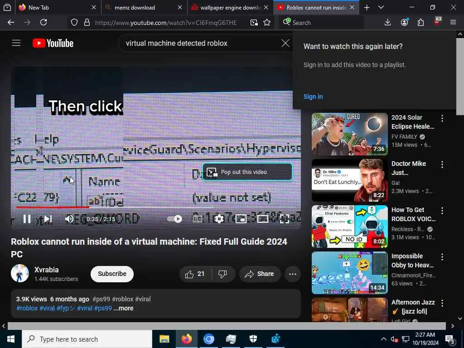464x348 pixels.
Task: Open the YouTube guide hamburger menu
Action: pos(16,43)
